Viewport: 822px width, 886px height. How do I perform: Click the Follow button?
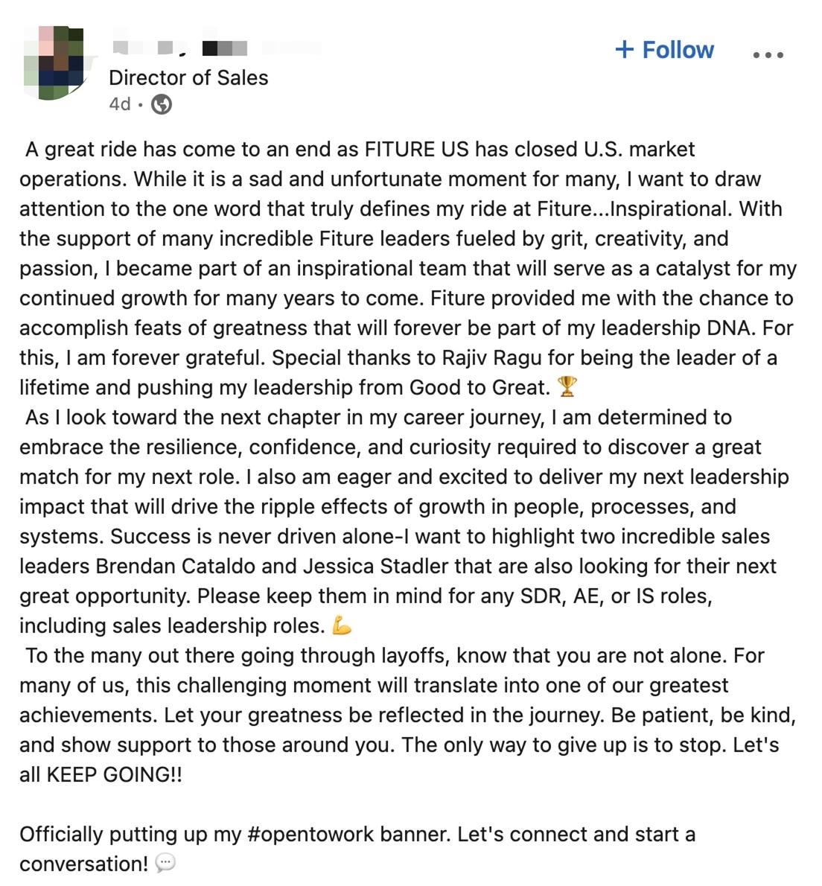[664, 50]
